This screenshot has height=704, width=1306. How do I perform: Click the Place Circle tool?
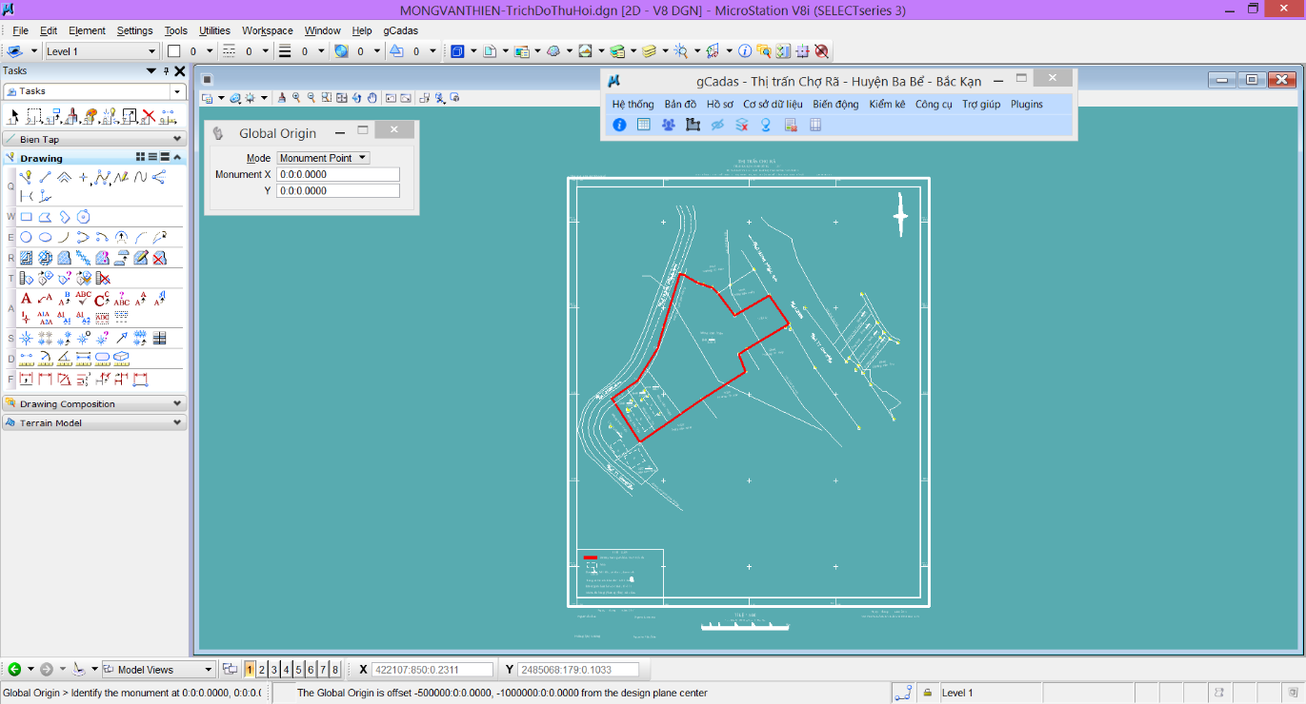[27, 237]
